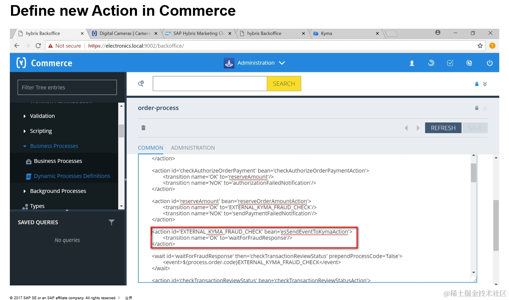Expand the Background Processes tree node
Image resolution: width=509 pixels, height=300 pixels.
(25, 191)
